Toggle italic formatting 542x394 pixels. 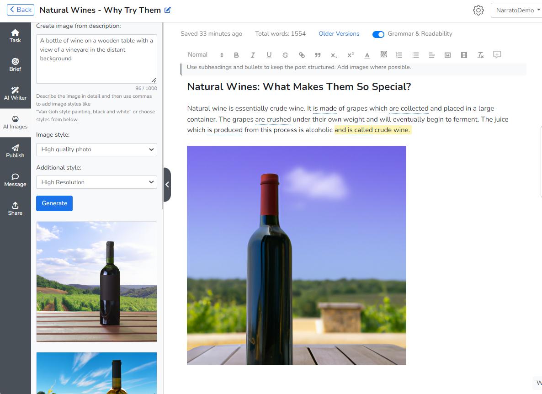tap(253, 55)
